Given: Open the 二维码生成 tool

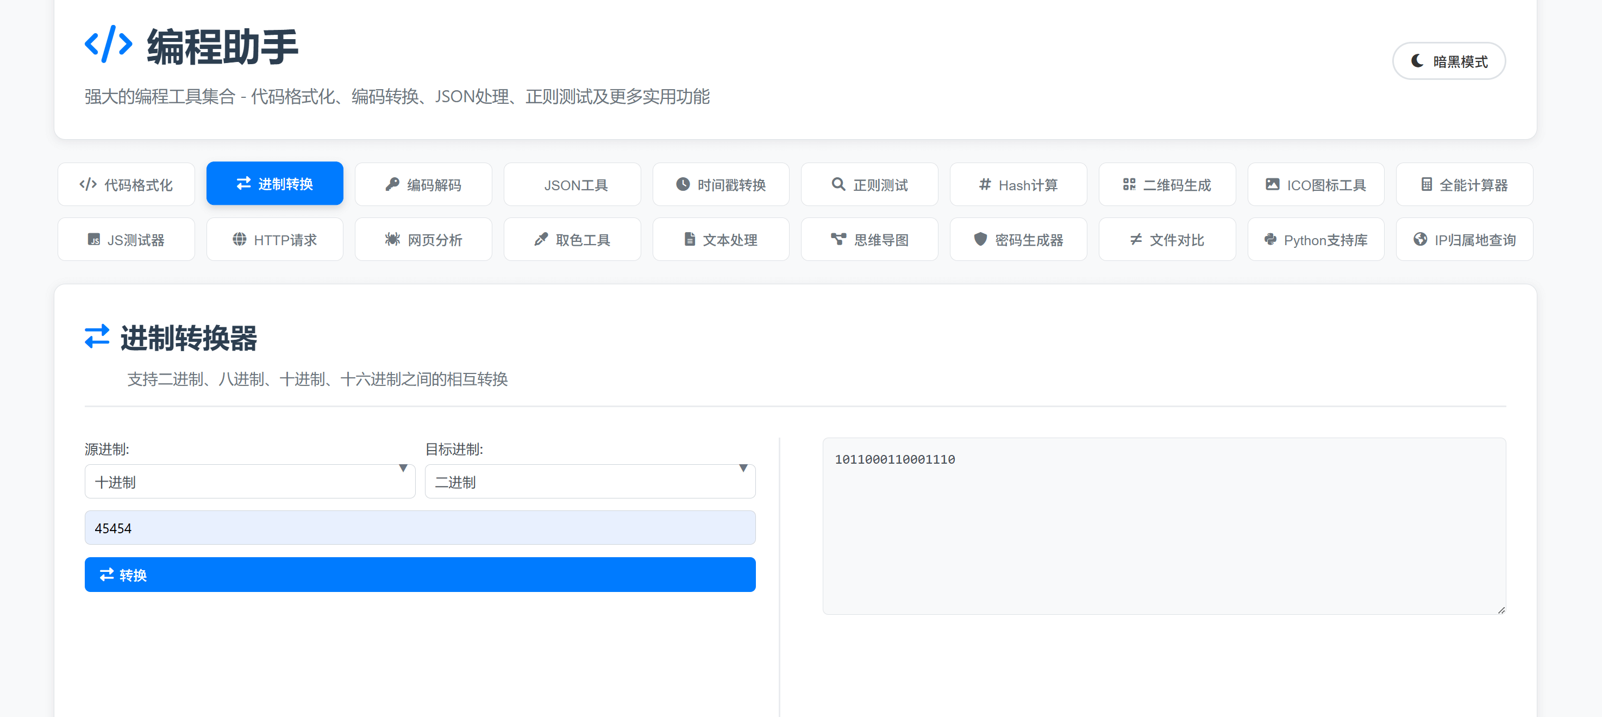Looking at the screenshot, I should tap(1167, 184).
